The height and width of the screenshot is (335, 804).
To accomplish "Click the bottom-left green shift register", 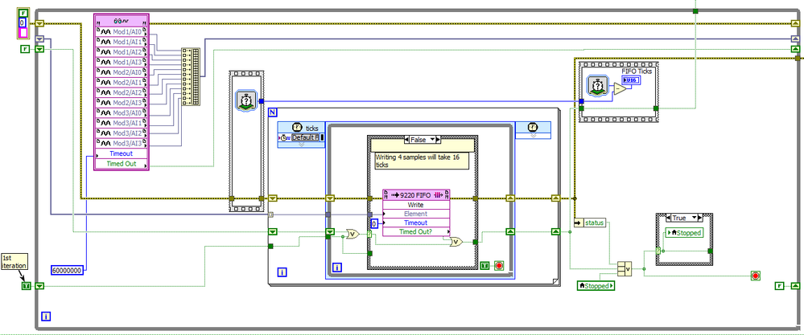I will pyautogui.click(x=40, y=286).
